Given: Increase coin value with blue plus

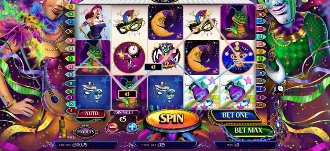Looking at the screenshot, I should (132, 127).
